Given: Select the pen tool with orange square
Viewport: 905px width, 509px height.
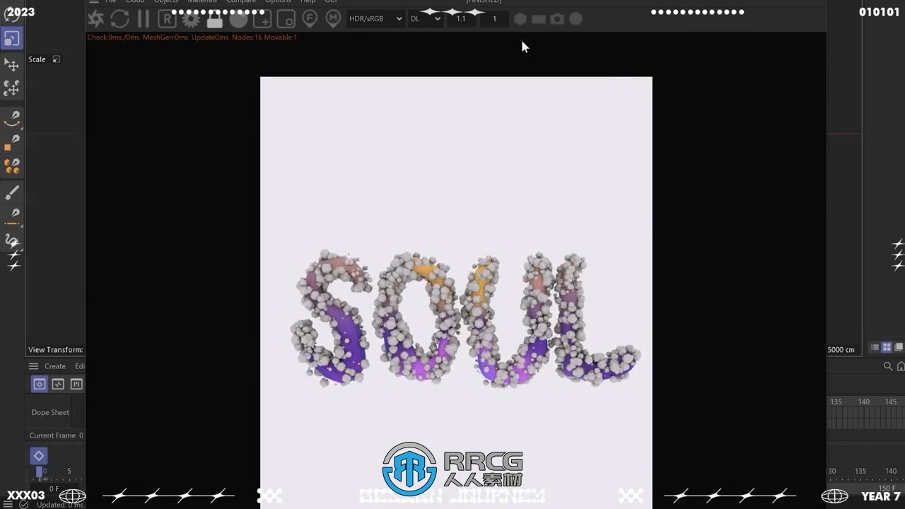Looking at the screenshot, I should point(12,143).
